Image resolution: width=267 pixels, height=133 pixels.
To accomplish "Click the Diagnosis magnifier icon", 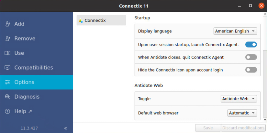I will point(8,97).
